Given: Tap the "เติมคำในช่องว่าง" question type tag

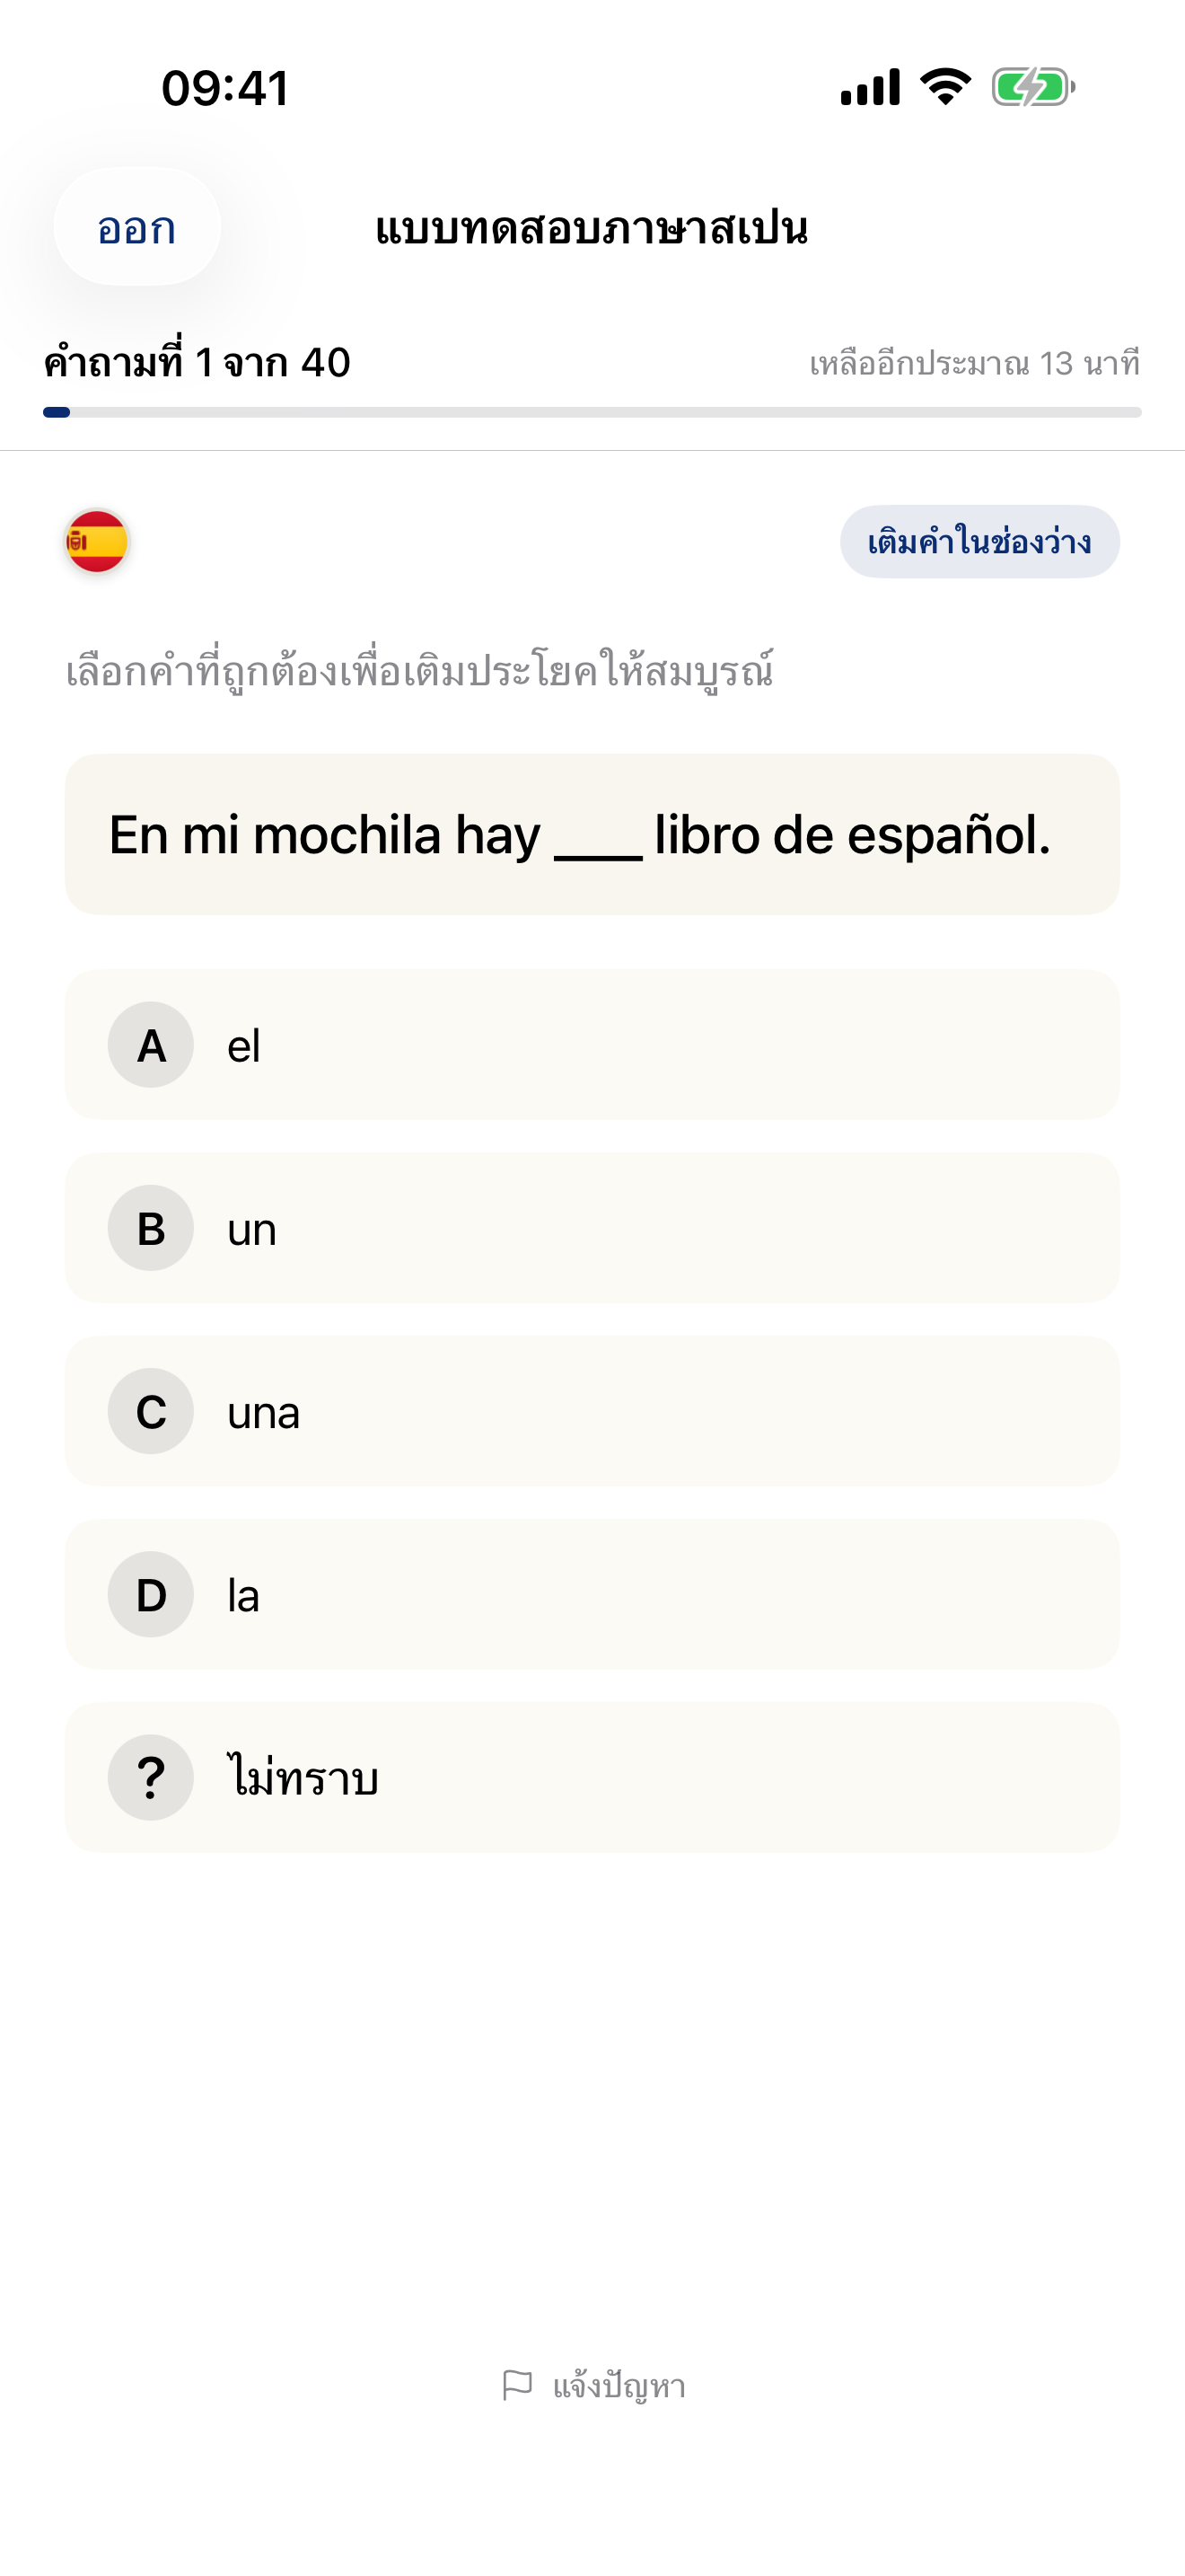Looking at the screenshot, I should tap(979, 542).
